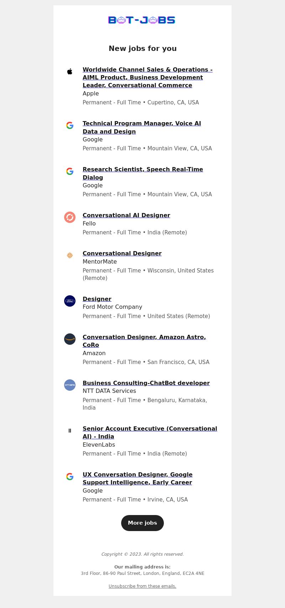The image size is (285, 608).
Task: Click the Ford Motor Company logo
Action: [70, 301]
